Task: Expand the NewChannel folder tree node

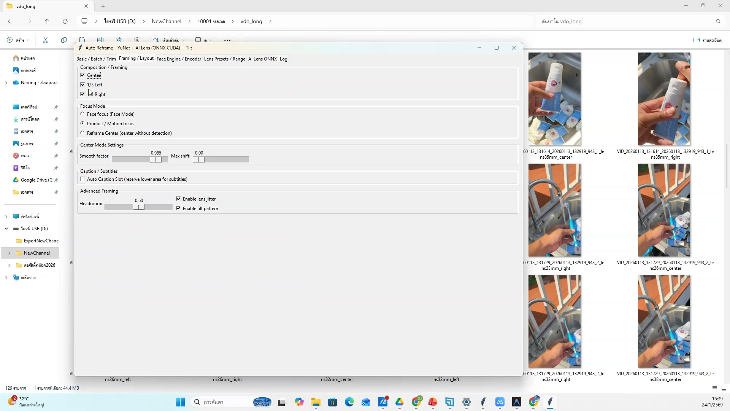Action: (9, 253)
